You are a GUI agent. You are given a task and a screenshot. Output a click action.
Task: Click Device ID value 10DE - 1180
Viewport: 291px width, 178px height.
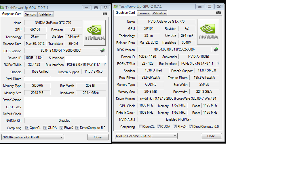click(x=147, y=57)
